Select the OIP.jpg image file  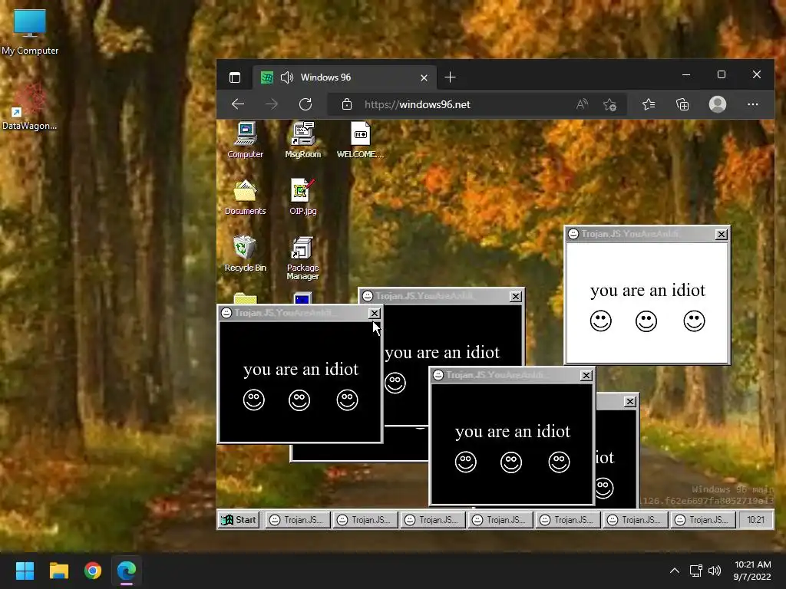302,197
